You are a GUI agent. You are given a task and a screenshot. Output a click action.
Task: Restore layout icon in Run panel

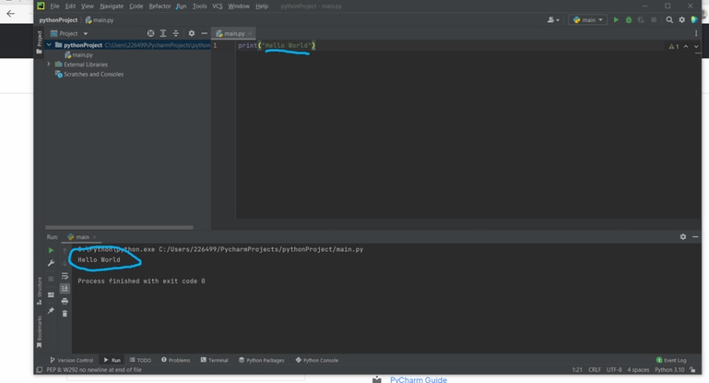pos(51,295)
